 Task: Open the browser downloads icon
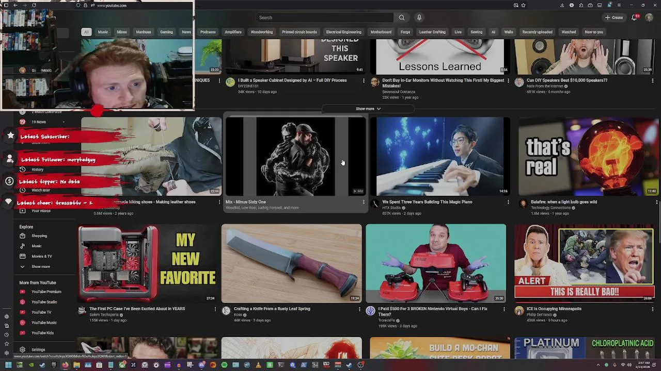[x=562, y=5]
